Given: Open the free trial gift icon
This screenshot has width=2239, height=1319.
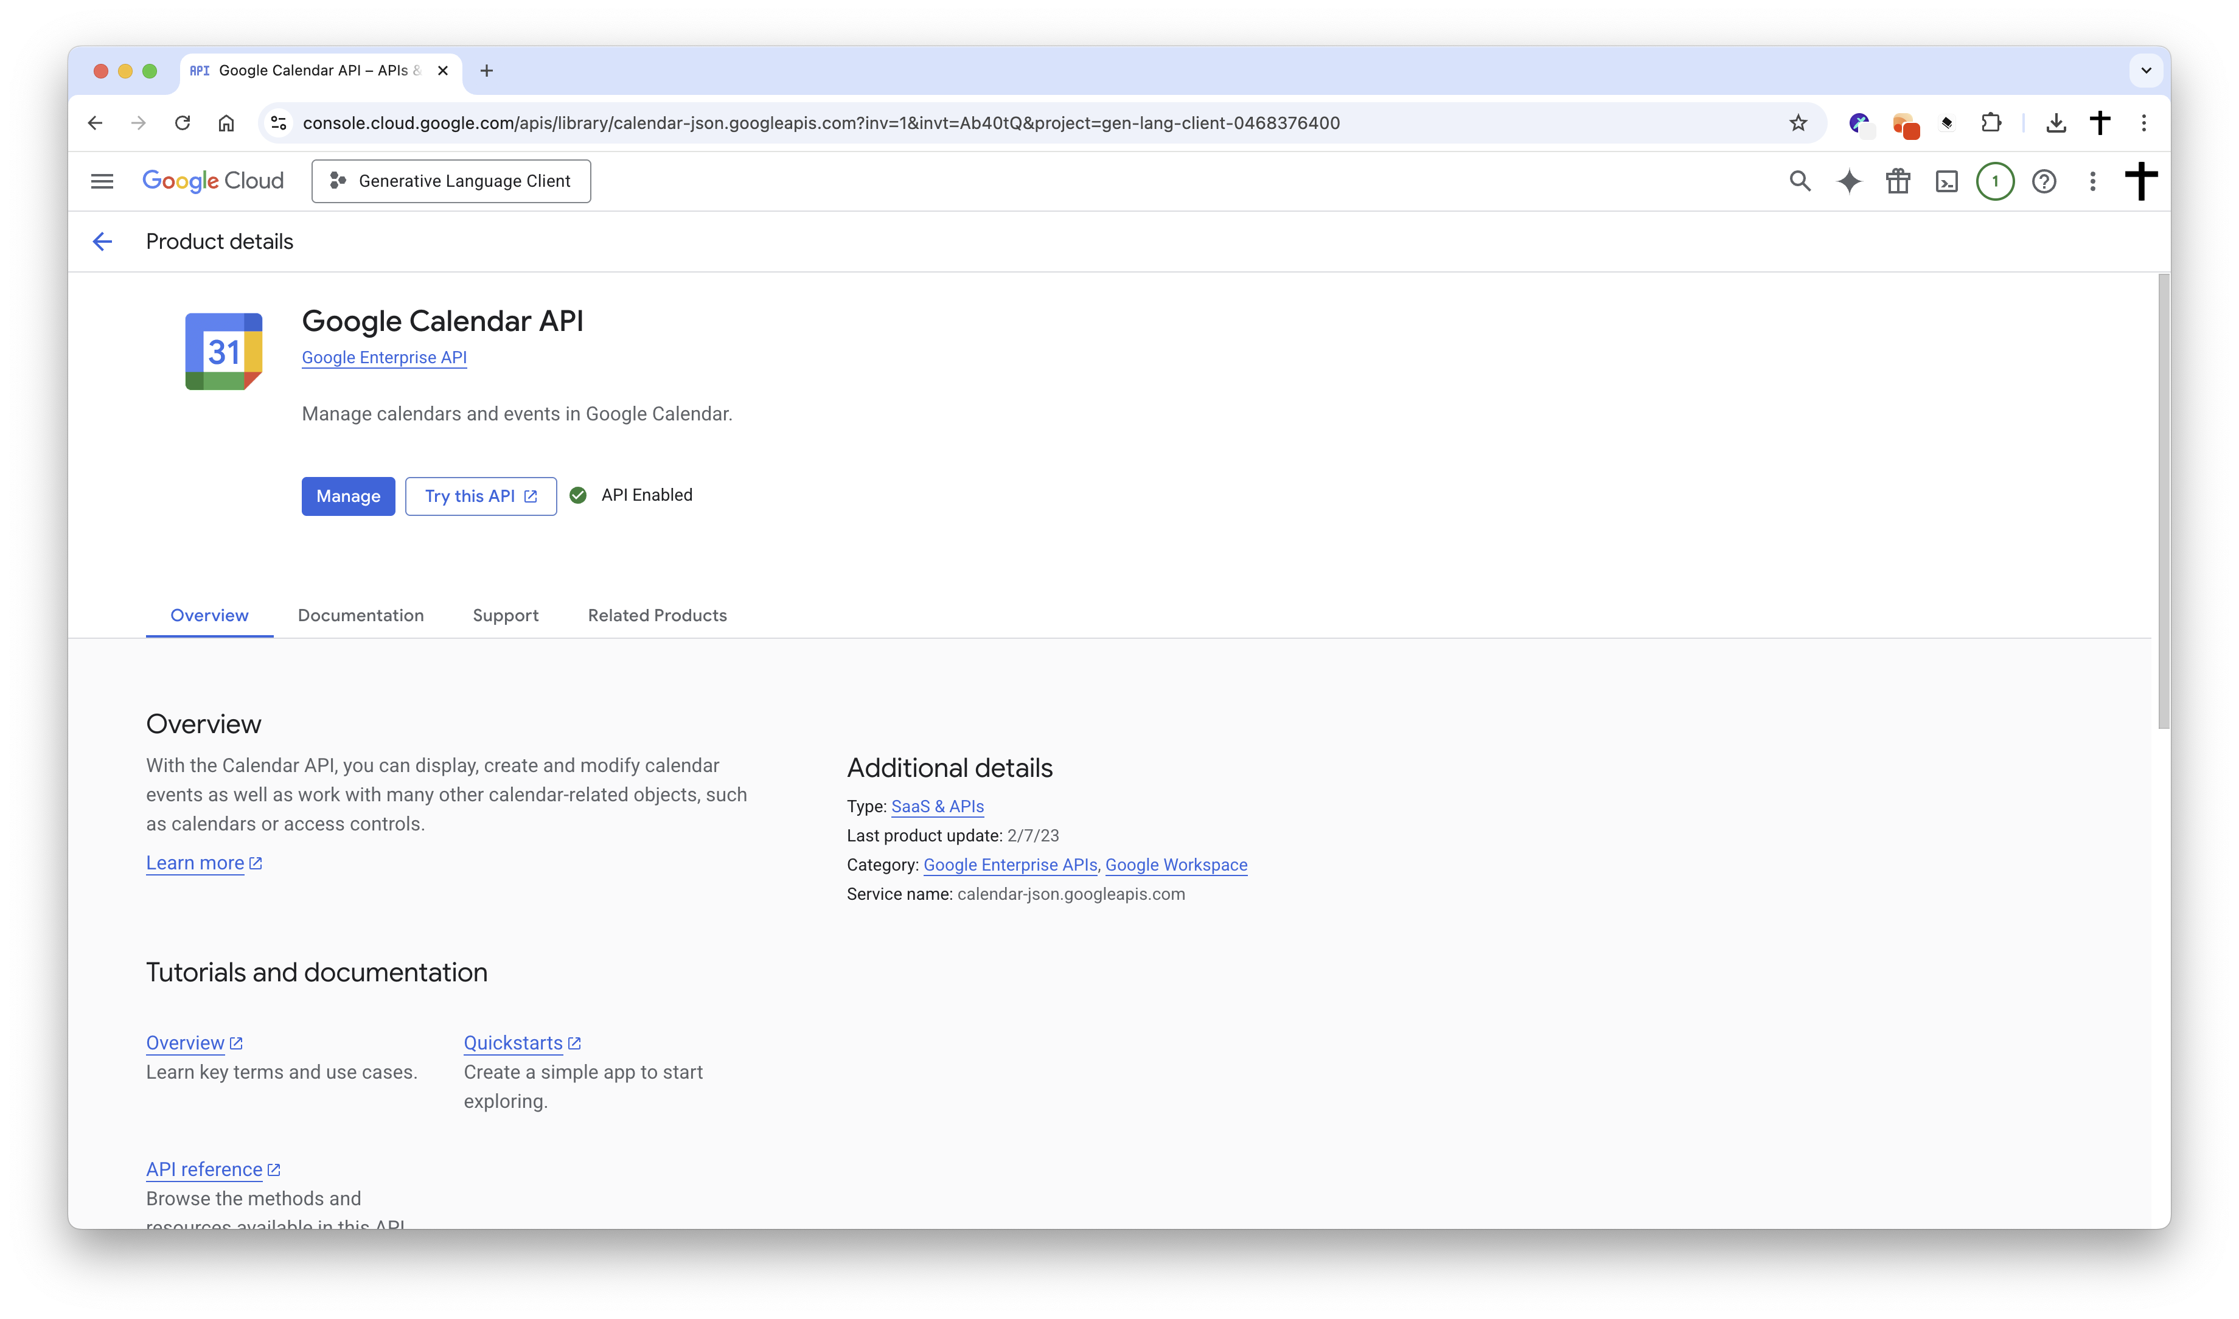Looking at the screenshot, I should click(x=1898, y=181).
